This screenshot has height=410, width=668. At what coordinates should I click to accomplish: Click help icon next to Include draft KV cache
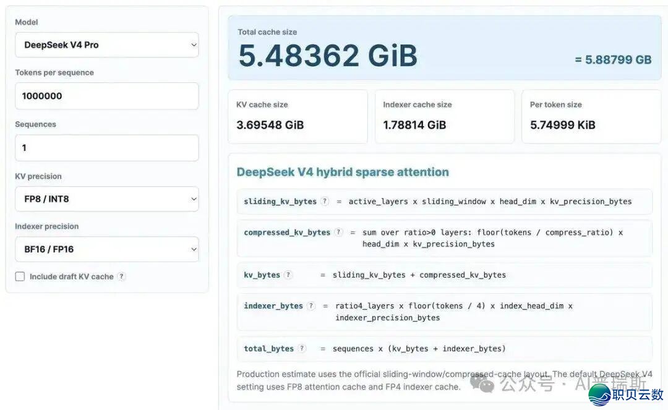[121, 276]
